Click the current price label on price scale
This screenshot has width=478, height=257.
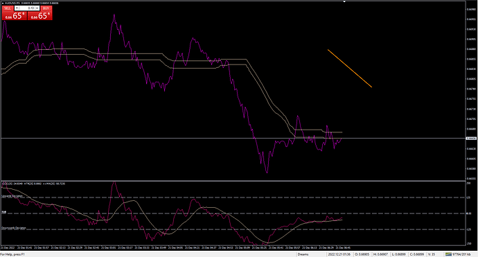(x=471, y=139)
